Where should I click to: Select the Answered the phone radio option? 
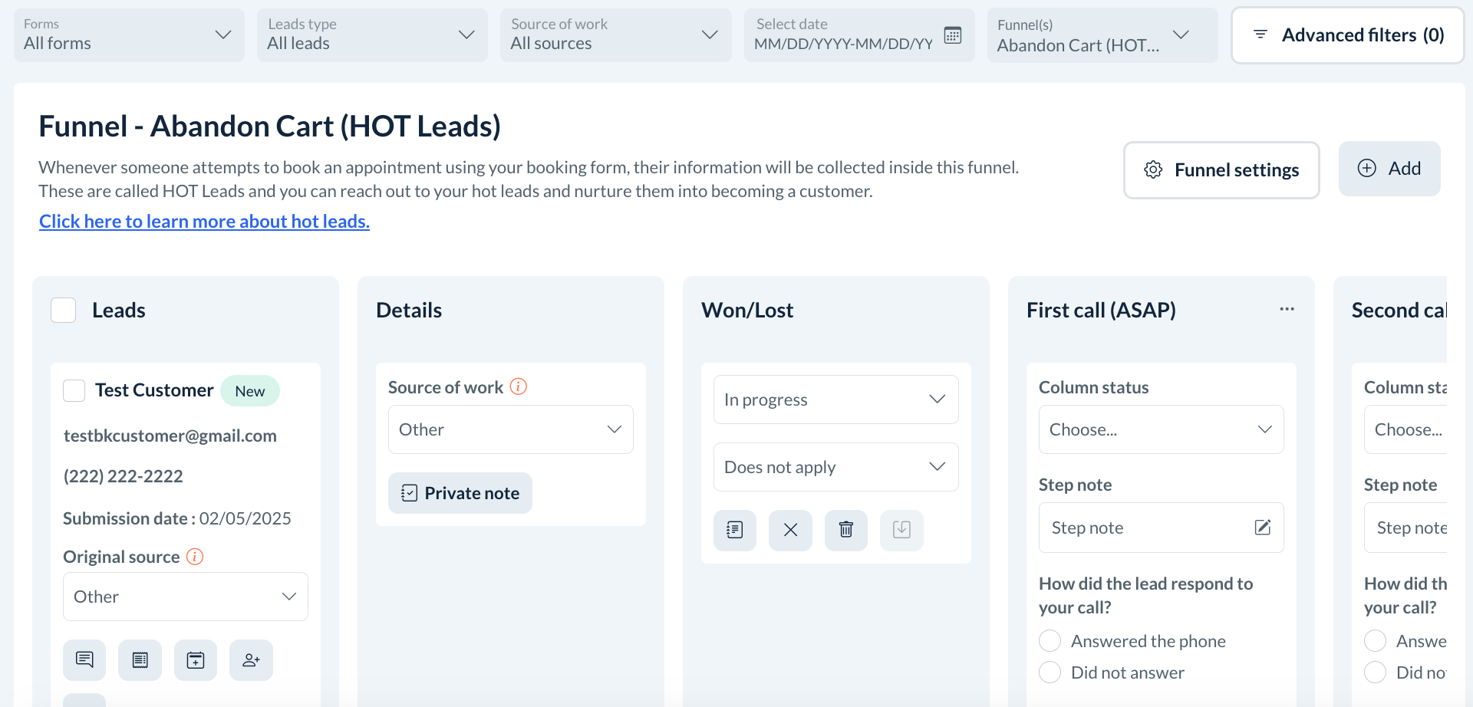(1050, 641)
